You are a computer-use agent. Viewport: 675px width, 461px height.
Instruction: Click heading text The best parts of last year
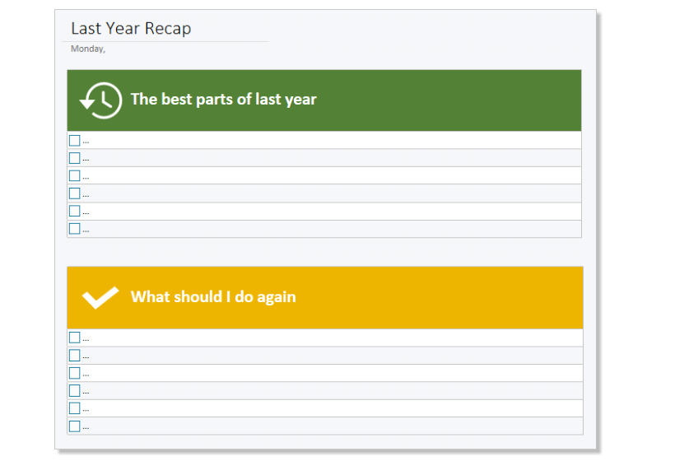pyautogui.click(x=223, y=100)
